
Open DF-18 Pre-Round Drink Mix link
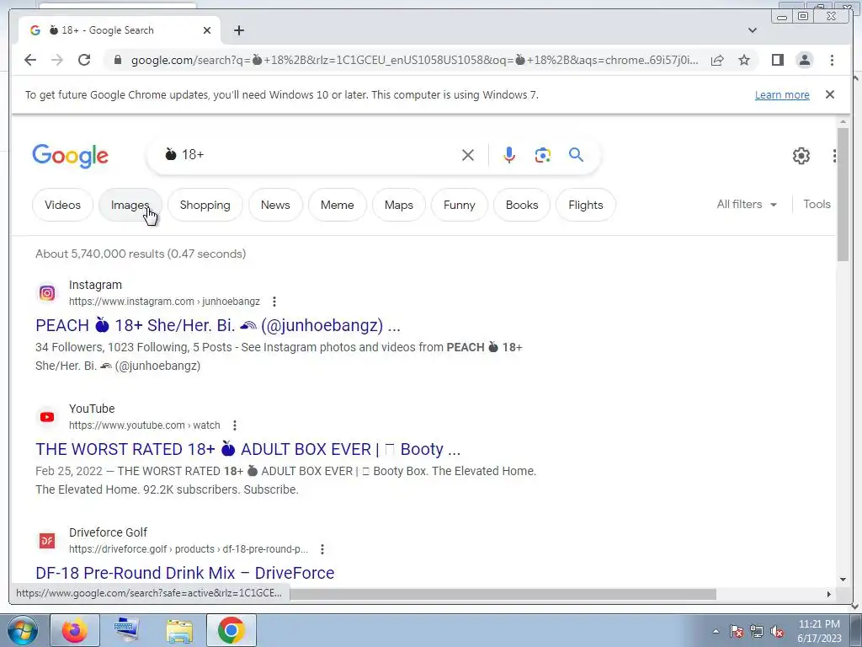tap(184, 573)
